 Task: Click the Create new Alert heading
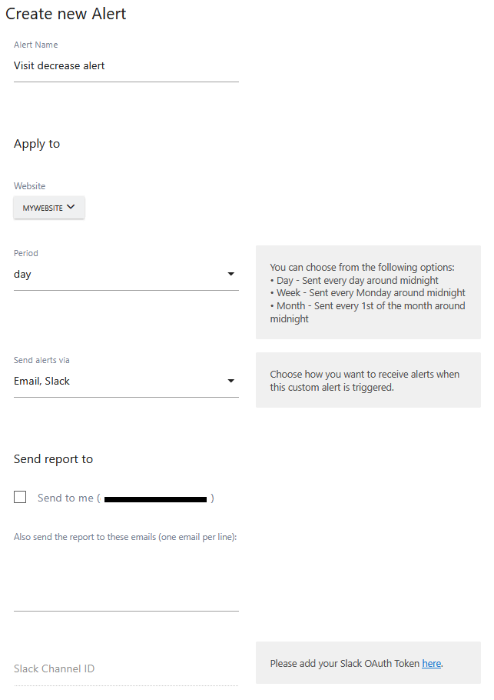click(x=66, y=14)
